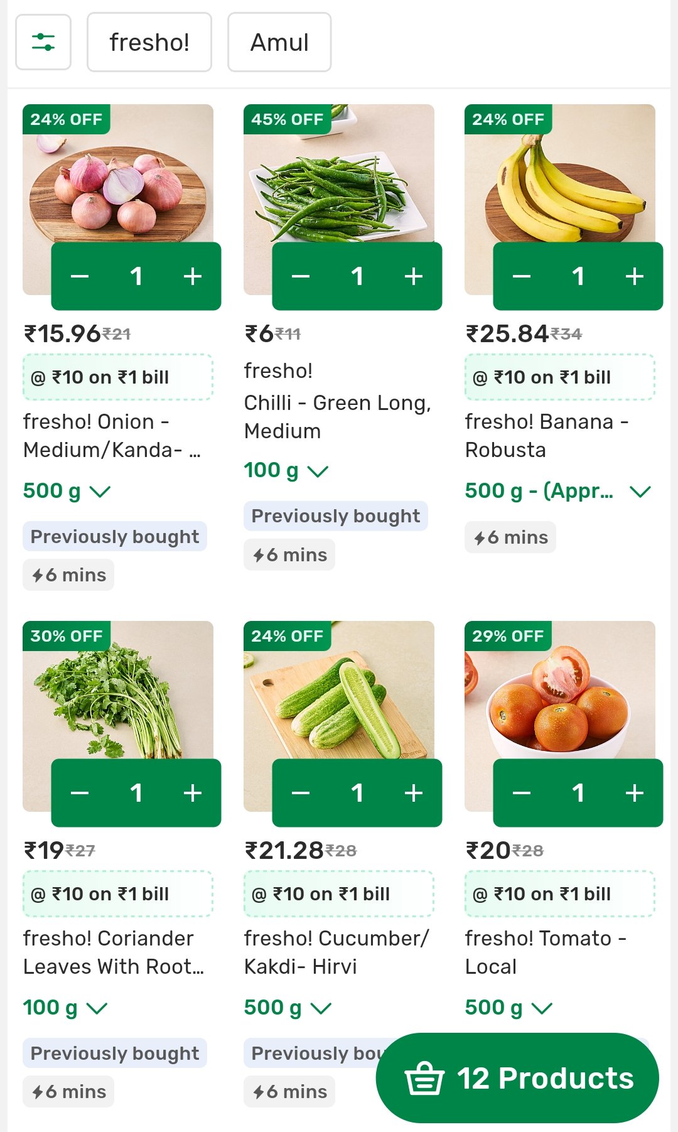This screenshot has height=1132, width=678.
Task: Remove one tomato with minus icon
Action: click(x=522, y=793)
